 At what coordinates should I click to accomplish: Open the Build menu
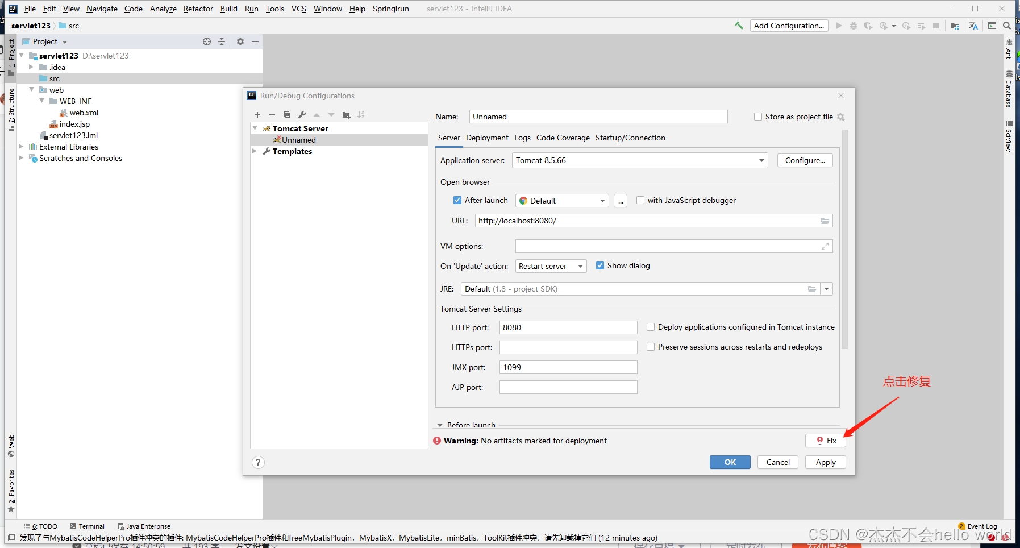click(229, 9)
